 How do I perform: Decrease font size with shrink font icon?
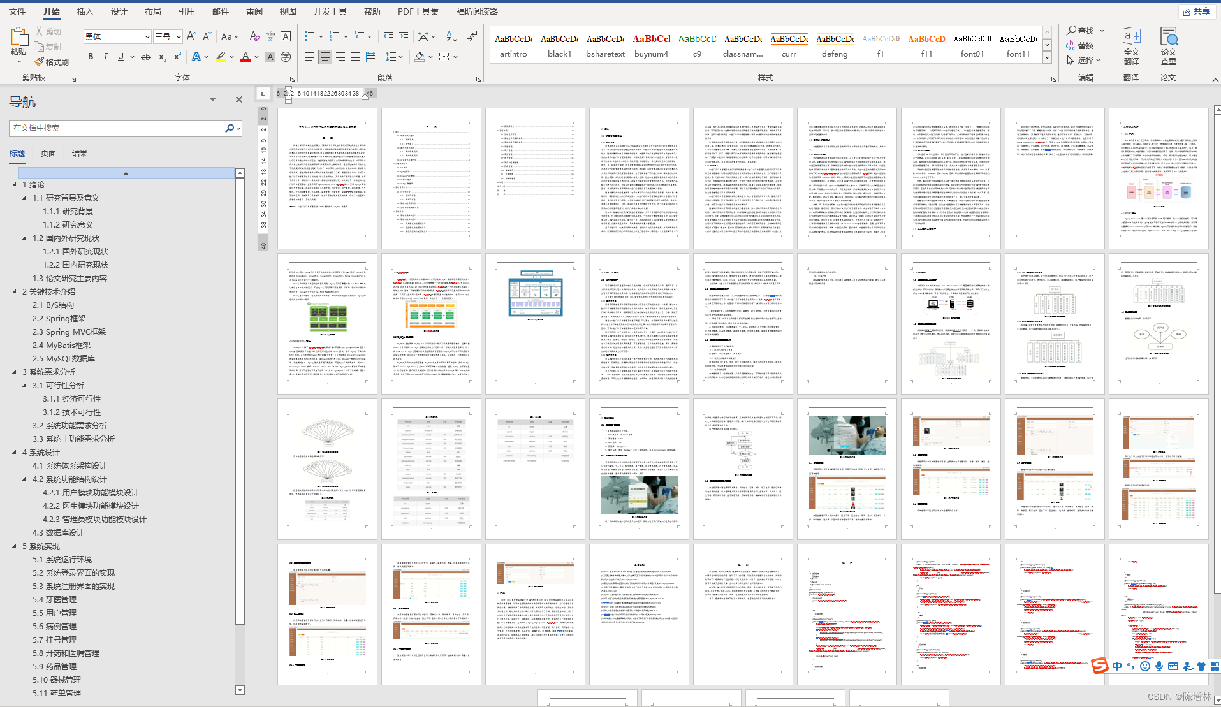click(x=208, y=36)
